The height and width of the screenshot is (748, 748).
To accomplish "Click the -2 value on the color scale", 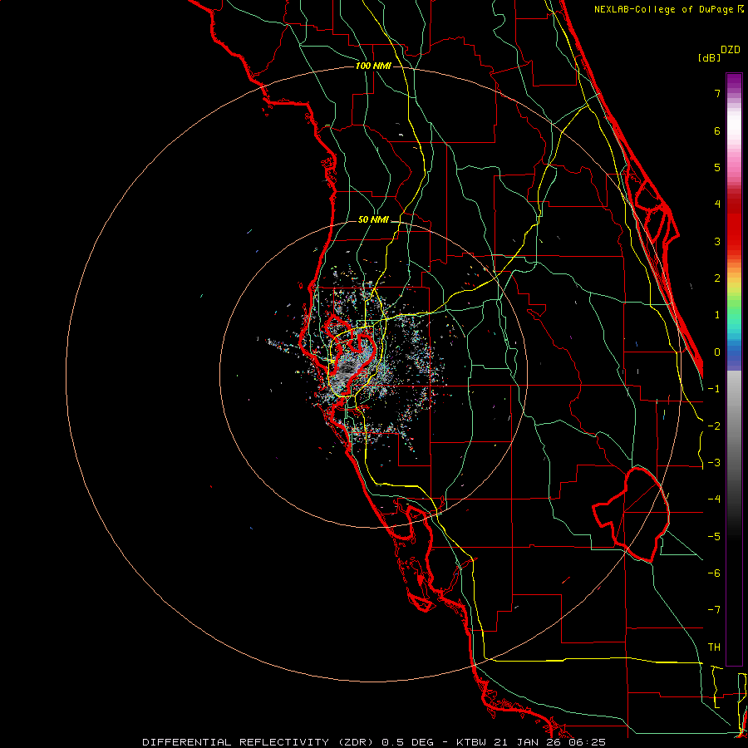I will coord(714,426).
